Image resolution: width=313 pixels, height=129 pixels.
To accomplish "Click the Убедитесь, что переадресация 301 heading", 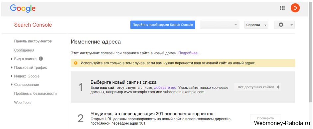I will [152, 114].
